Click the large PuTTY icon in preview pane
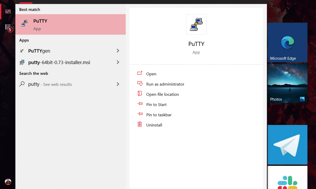 (x=196, y=24)
